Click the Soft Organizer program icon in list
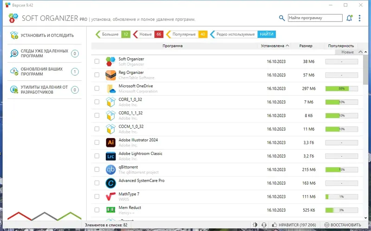371x231 pixels. click(x=110, y=61)
